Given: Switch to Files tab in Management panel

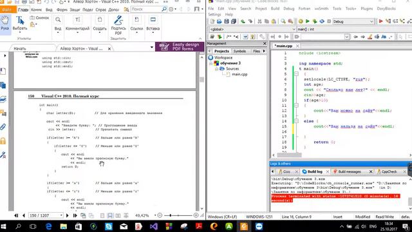Looking at the screenshot, I should pyautogui.click(x=256, y=51).
